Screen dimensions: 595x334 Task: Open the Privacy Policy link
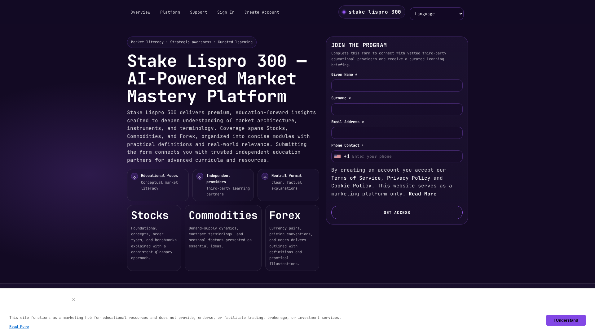click(408, 178)
